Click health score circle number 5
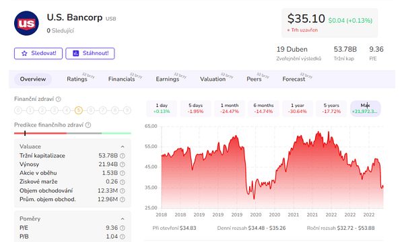Screen dimensions: 404x242 79,110
